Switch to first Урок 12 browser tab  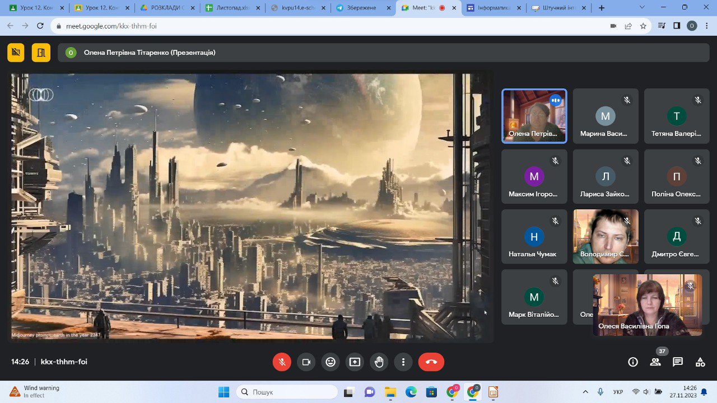(x=35, y=8)
